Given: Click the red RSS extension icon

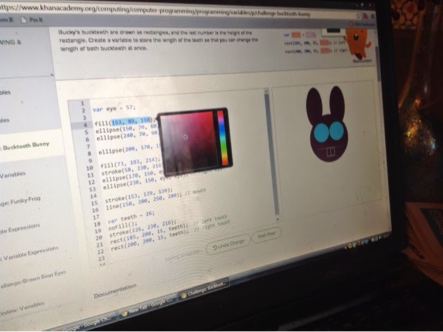Looking at the screenshot, I should click(365, 16).
